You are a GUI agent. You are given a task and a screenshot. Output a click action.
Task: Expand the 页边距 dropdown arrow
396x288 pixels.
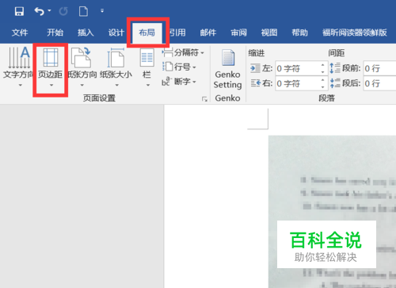[51, 85]
